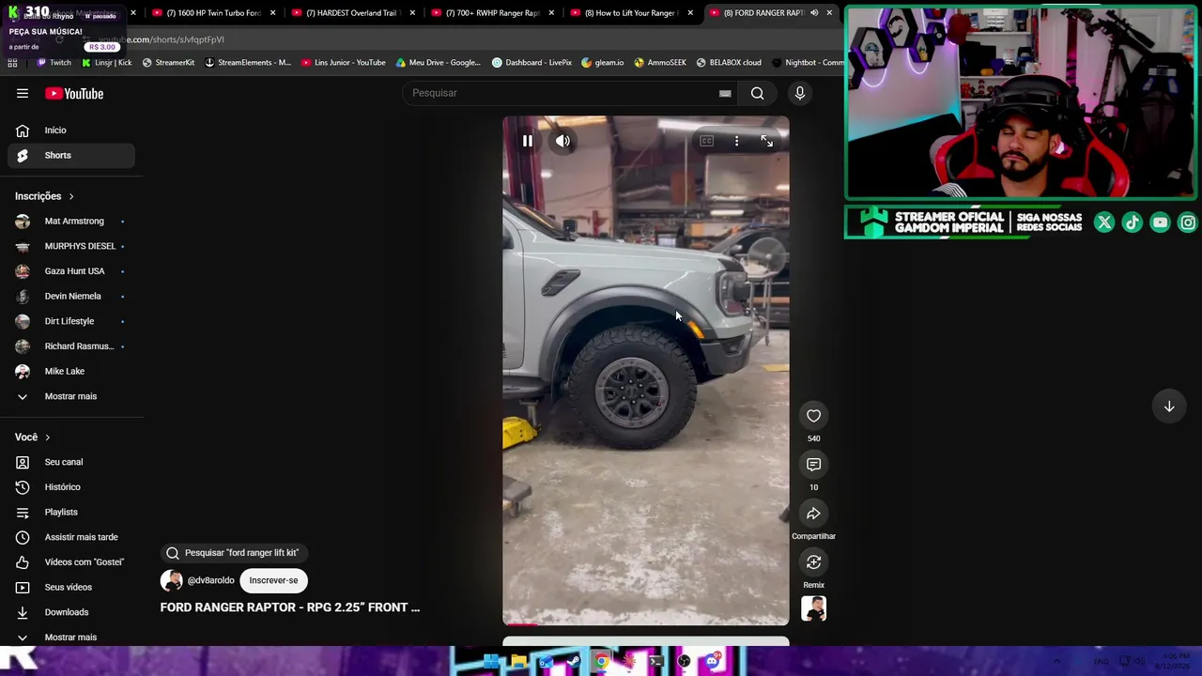Toggle closed captions on the Short
Viewport: 1202px width, 676px height.
(706, 141)
